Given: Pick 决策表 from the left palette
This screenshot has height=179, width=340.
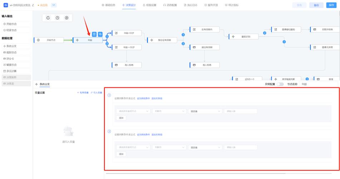Looking at the screenshot, I should click(16, 84).
